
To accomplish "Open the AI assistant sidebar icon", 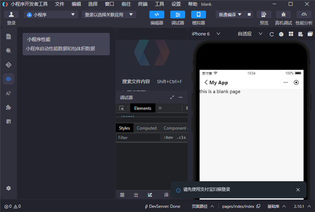I will [8, 93].
